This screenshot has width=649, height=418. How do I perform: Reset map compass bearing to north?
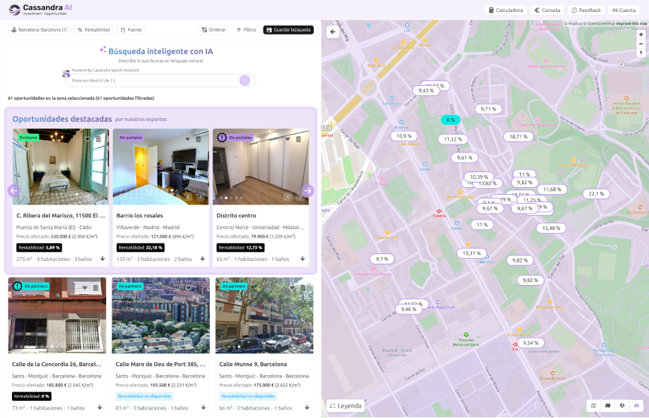point(641,53)
